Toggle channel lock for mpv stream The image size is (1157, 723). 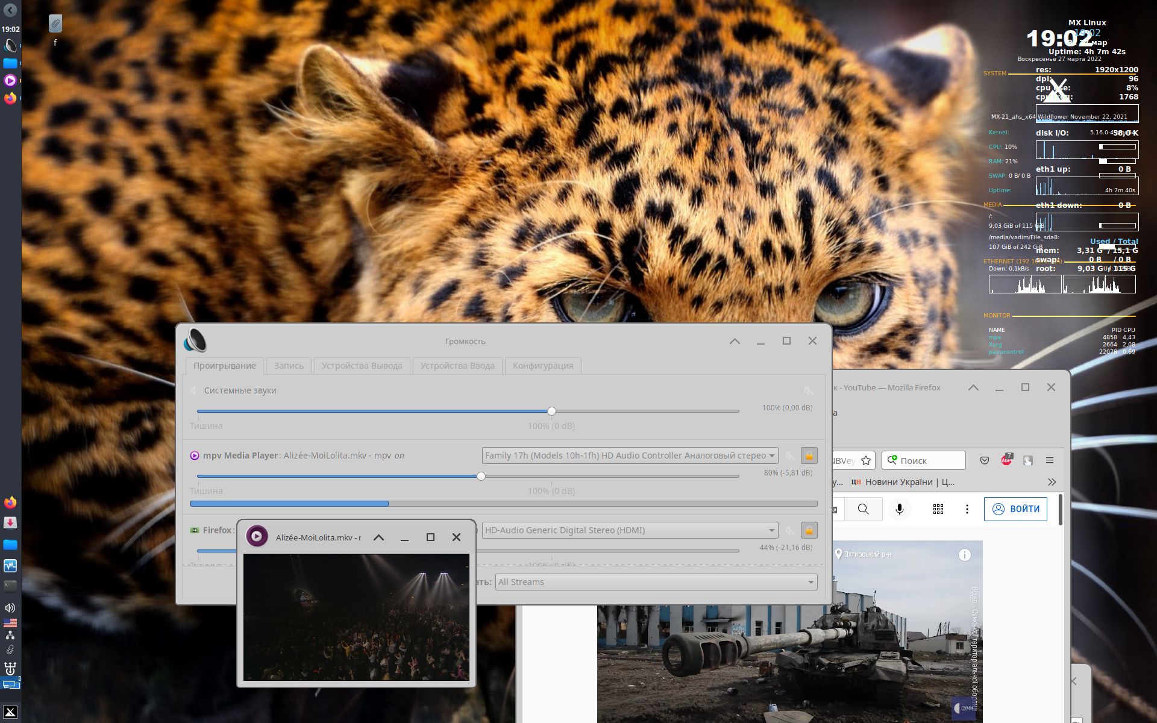pyautogui.click(x=809, y=455)
